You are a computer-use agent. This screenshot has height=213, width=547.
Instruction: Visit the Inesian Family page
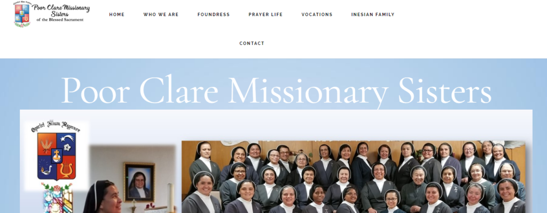373,14
